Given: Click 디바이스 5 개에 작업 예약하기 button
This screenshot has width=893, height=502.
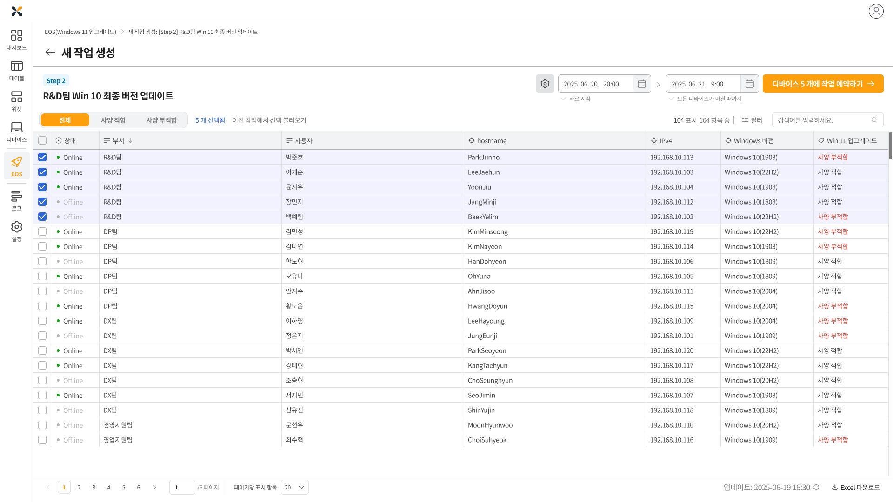Looking at the screenshot, I should [823, 84].
